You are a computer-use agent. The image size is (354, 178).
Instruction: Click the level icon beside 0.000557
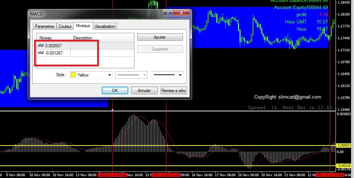(x=41, y=45)
